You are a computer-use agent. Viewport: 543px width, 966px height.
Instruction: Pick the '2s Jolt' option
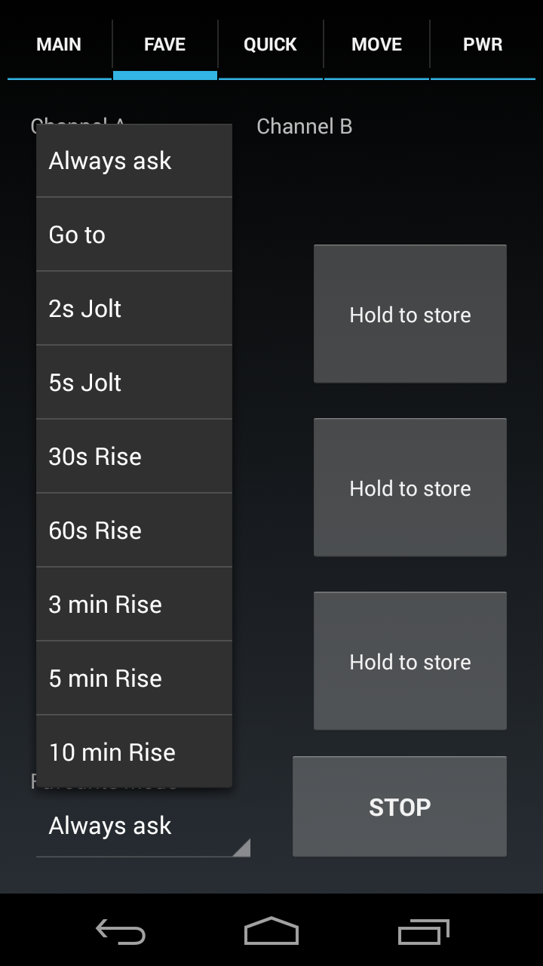[x=134, y=309]
